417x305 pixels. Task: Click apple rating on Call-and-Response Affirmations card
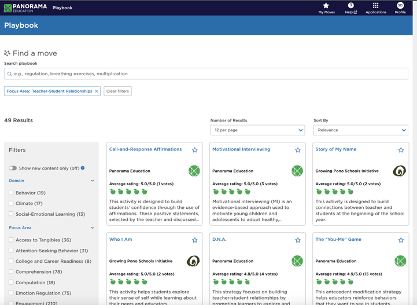coord(128,192)
